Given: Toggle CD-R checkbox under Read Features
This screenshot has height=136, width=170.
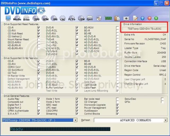Looking at the screenshot, I should (39, 27).
